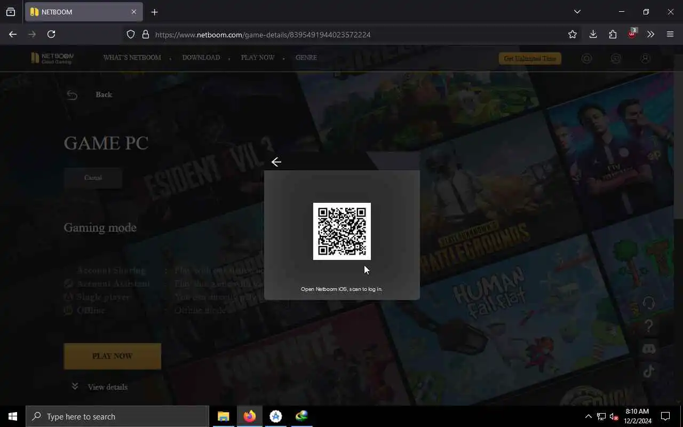This screenshot has width=683, height=427.
Task: Open File Explorer from the taskbar
Action: coord(224,416)
